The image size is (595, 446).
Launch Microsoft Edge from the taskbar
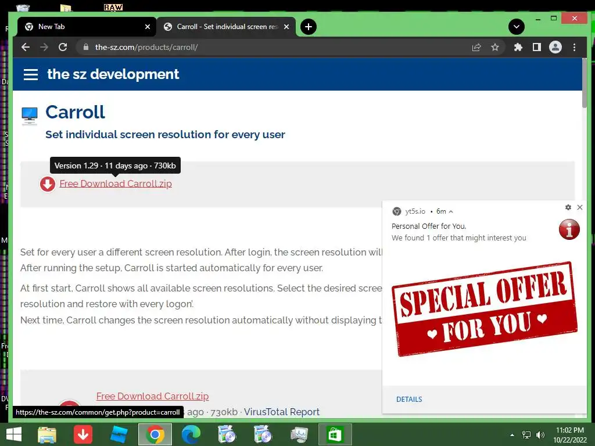[x=191, y=434]
